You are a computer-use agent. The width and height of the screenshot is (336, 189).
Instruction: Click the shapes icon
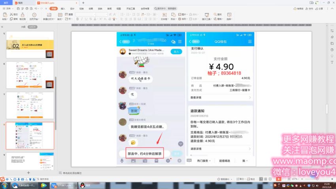pos(173,15)
